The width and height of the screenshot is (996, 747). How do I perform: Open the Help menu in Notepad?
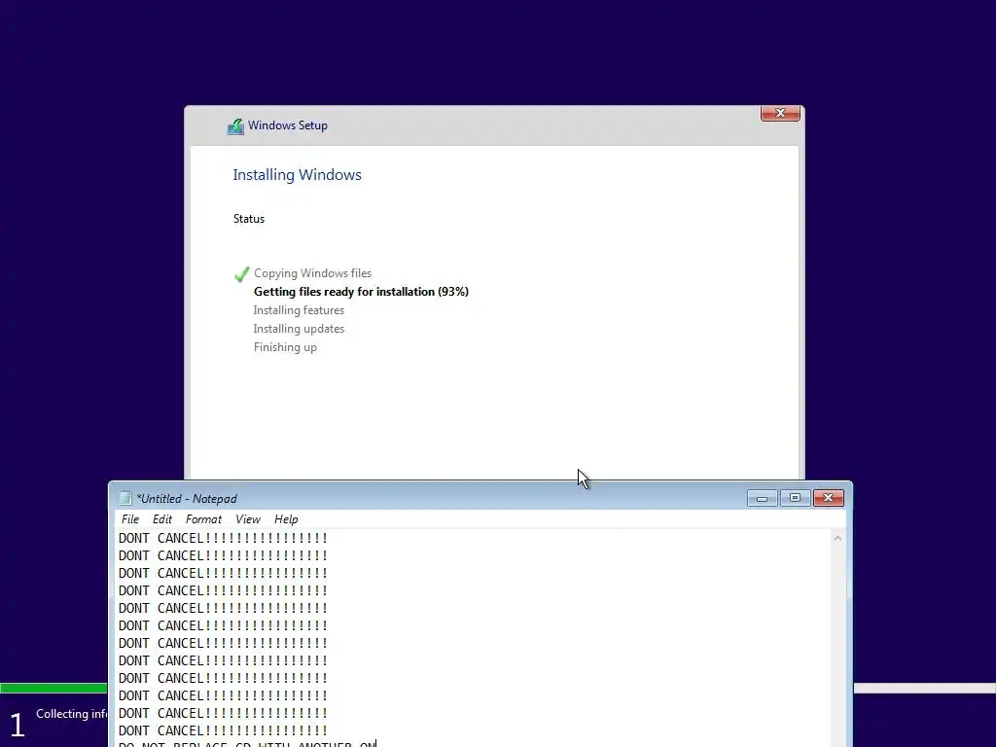[x=286, y=519]
